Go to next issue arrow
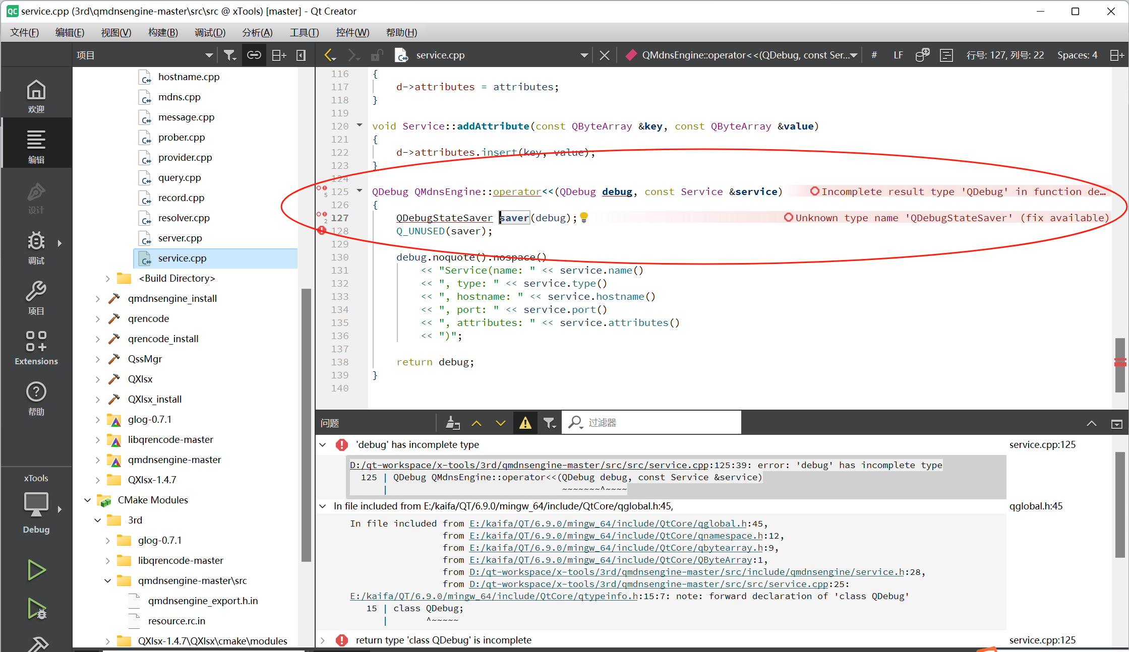 pos(500,423)
